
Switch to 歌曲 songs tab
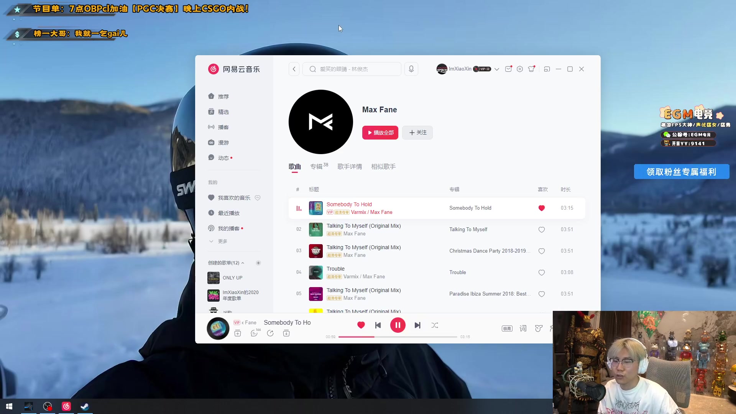(x=294, y=166)
